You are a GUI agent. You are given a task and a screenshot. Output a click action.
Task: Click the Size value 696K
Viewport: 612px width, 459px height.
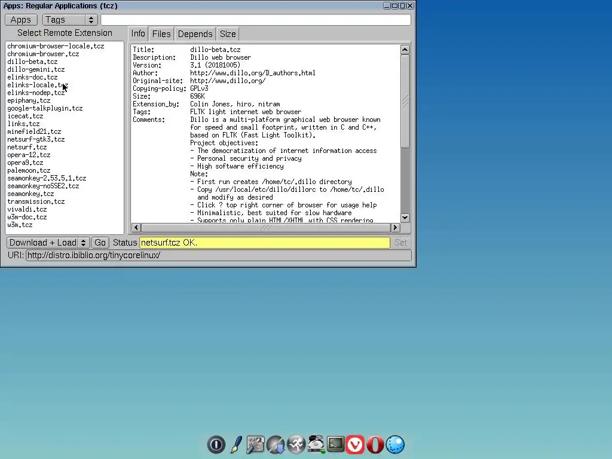tap(197, 96)
